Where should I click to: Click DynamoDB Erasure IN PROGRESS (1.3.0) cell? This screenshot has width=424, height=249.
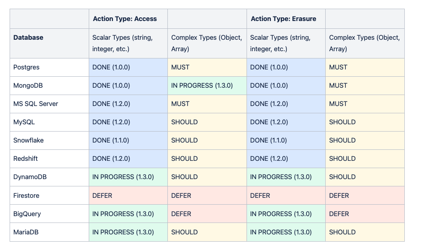point(286,177)
